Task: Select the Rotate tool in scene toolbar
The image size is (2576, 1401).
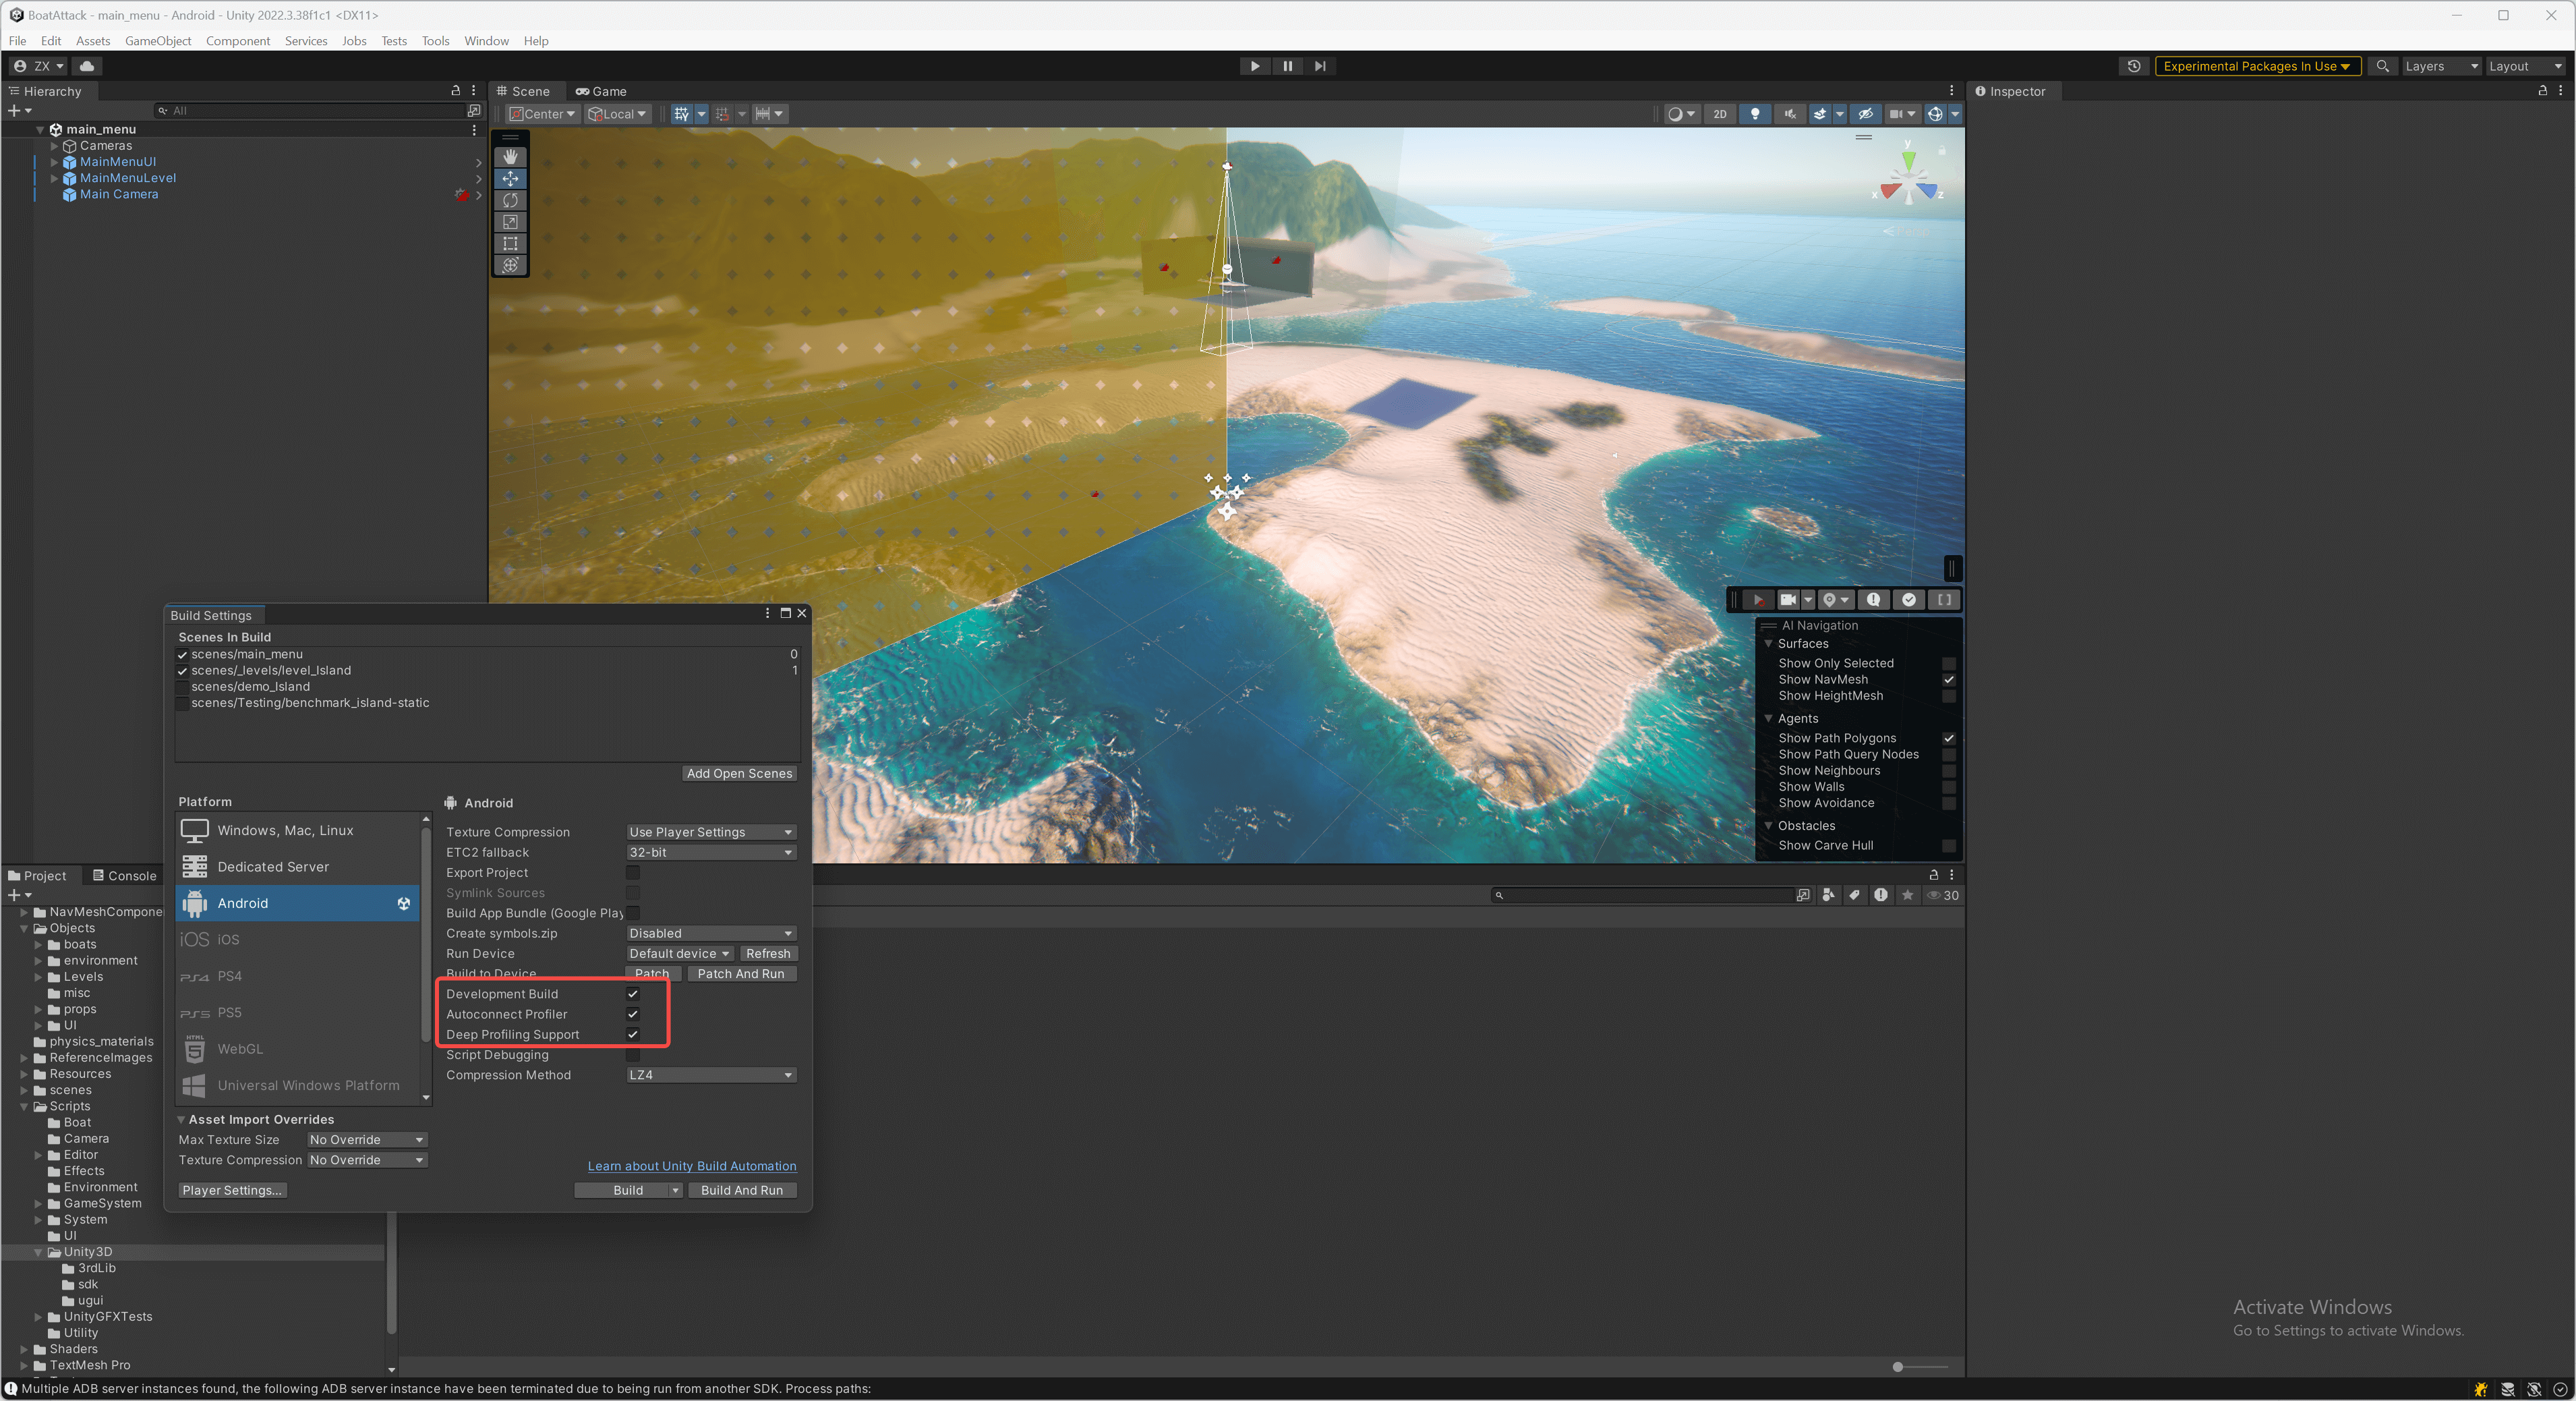Action: coord(510,200)
